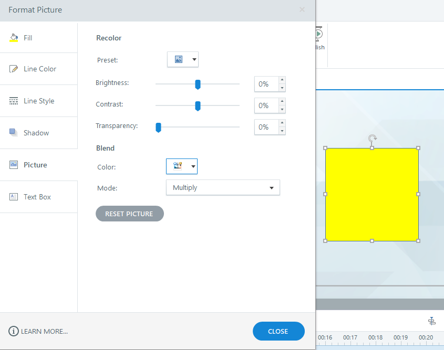Screen dimensions: 444x350
Task: Open the Fill tab
Action: pos(38,38)
